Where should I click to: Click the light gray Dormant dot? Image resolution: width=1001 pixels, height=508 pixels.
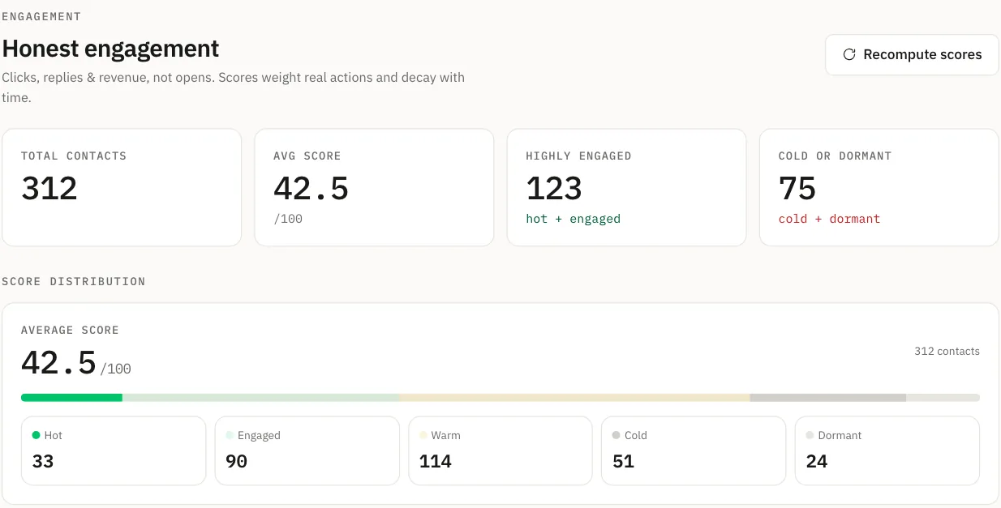[x=810, y=435]
